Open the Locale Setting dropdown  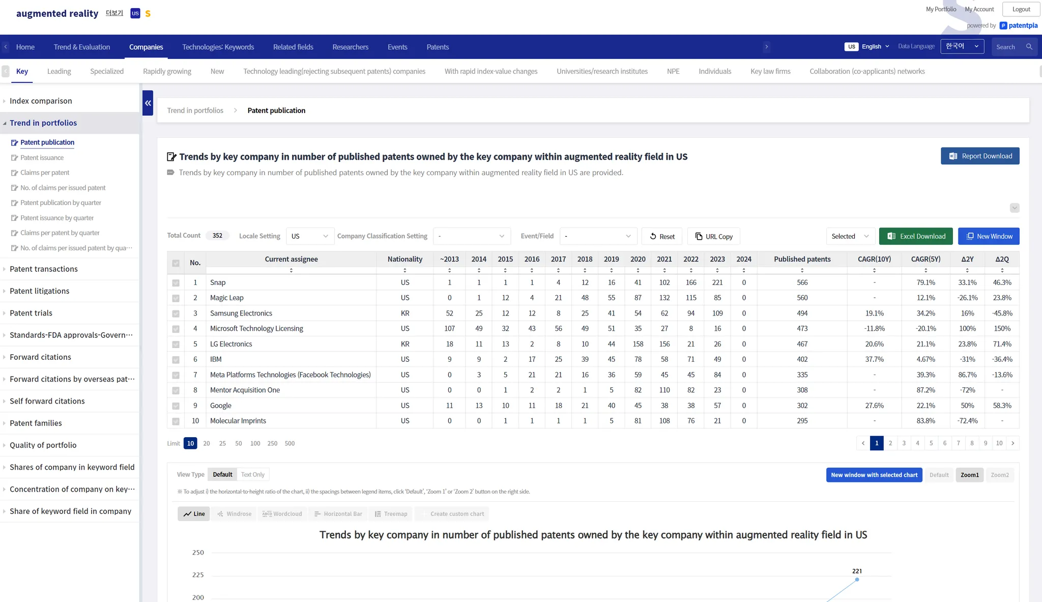click(309, 236)
